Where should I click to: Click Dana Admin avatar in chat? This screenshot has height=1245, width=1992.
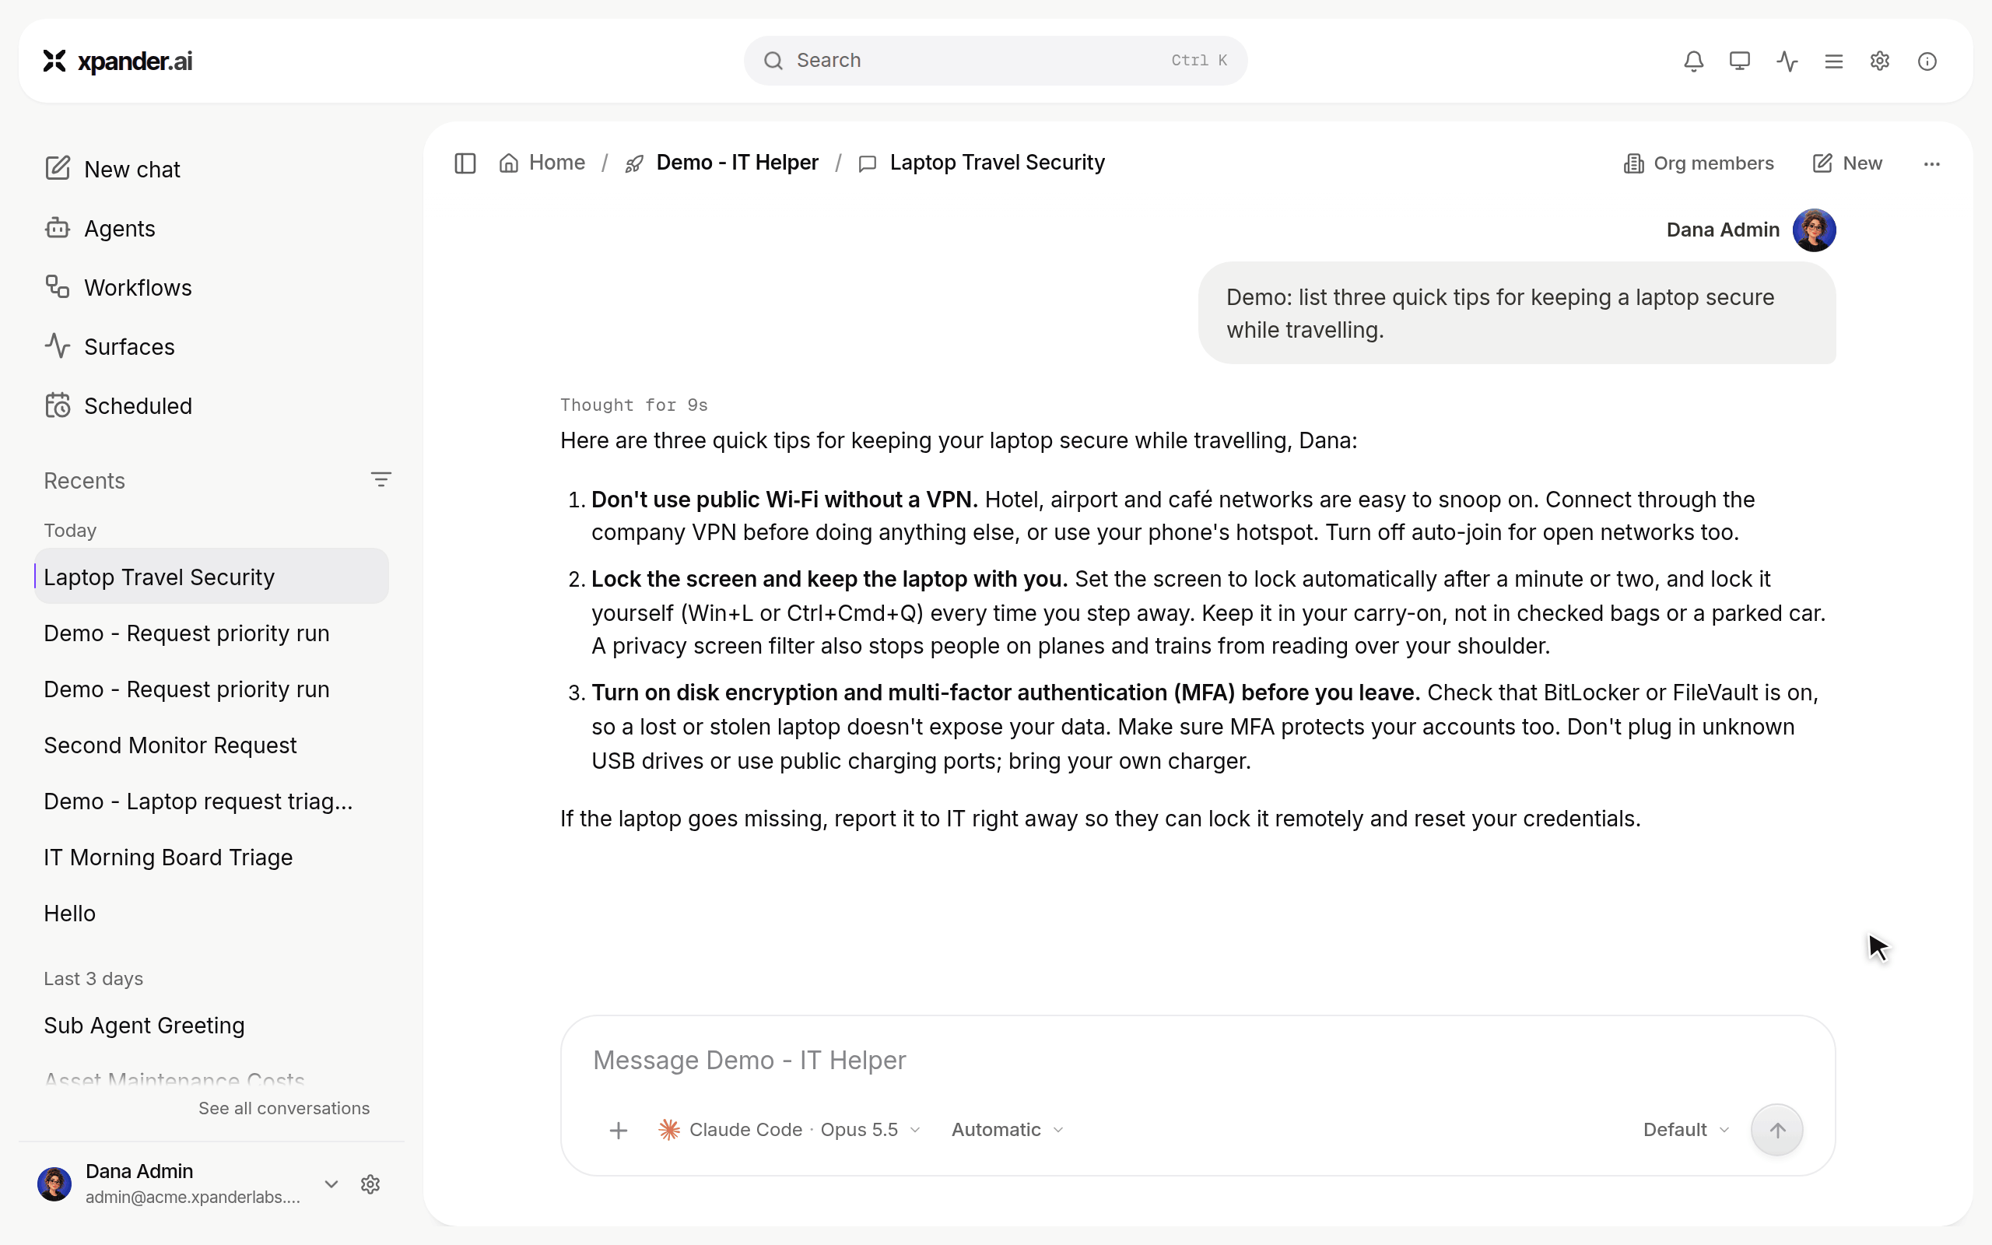(x=1815, y=230)
